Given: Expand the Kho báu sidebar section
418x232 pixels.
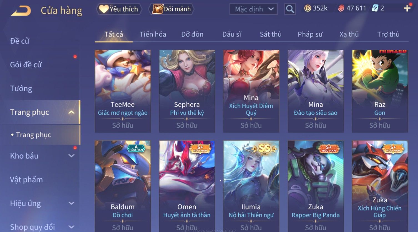Looking at the screenshot, I should click(71, 156).
